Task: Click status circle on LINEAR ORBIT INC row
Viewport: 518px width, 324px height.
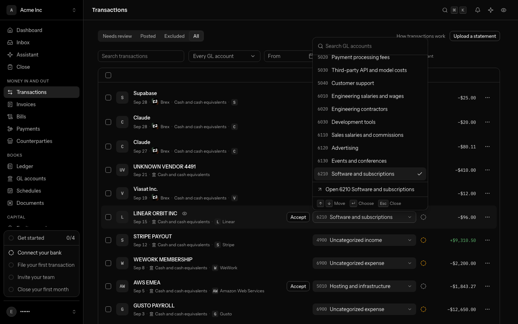Action: pyautogui.click(x=423, y=217)
